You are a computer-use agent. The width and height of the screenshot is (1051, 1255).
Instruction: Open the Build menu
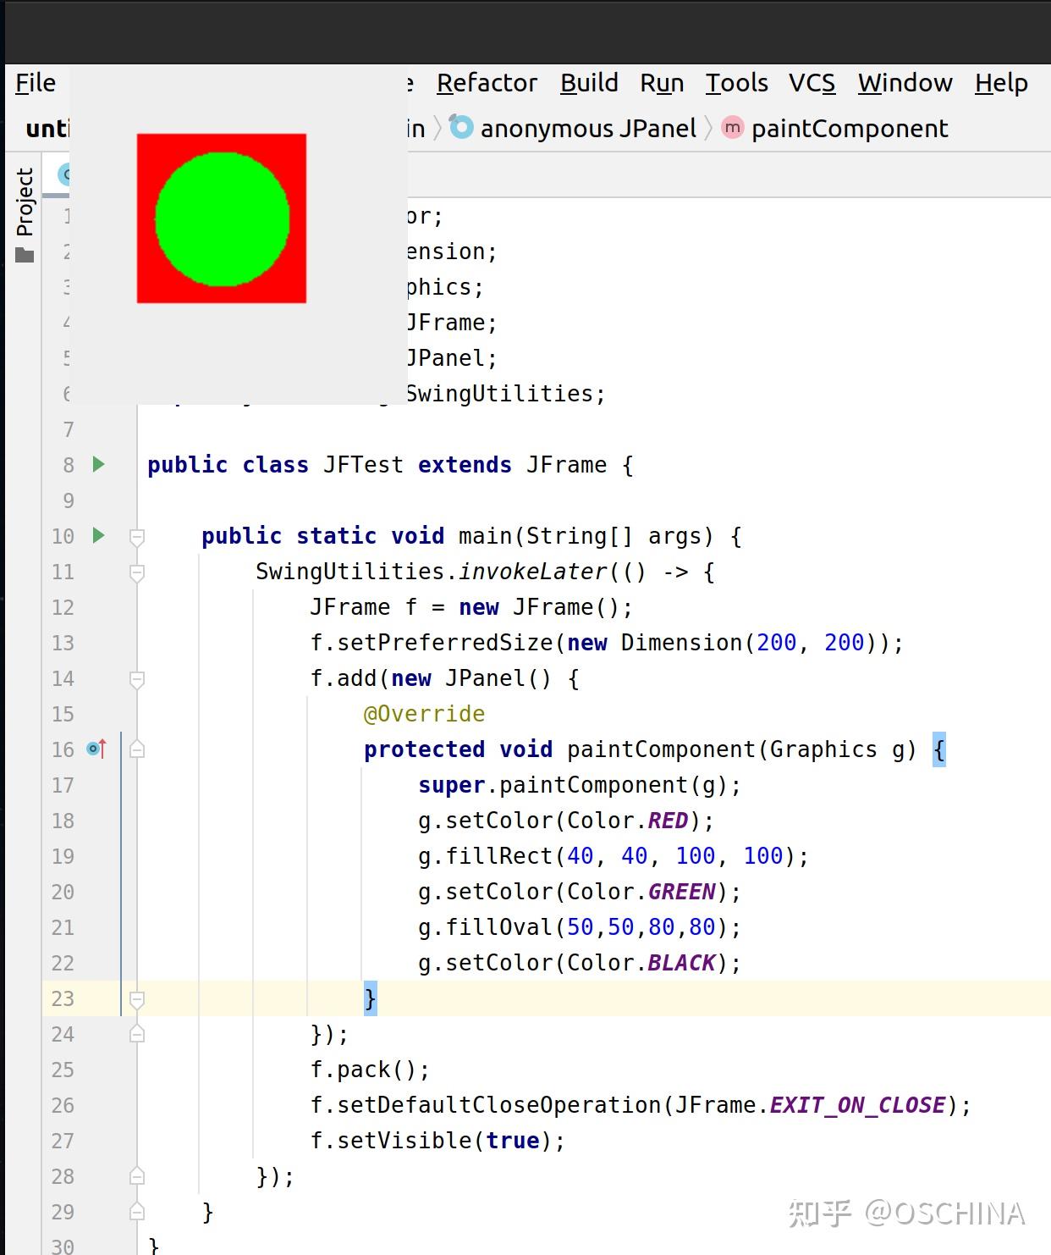coord(589,82)
